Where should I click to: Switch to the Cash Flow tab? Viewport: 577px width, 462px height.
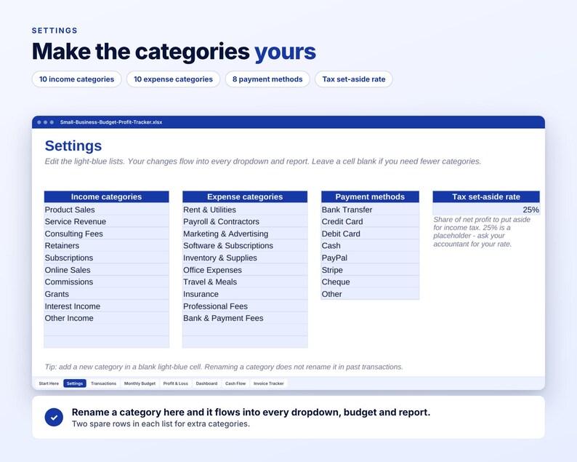(x=235, y=383)
